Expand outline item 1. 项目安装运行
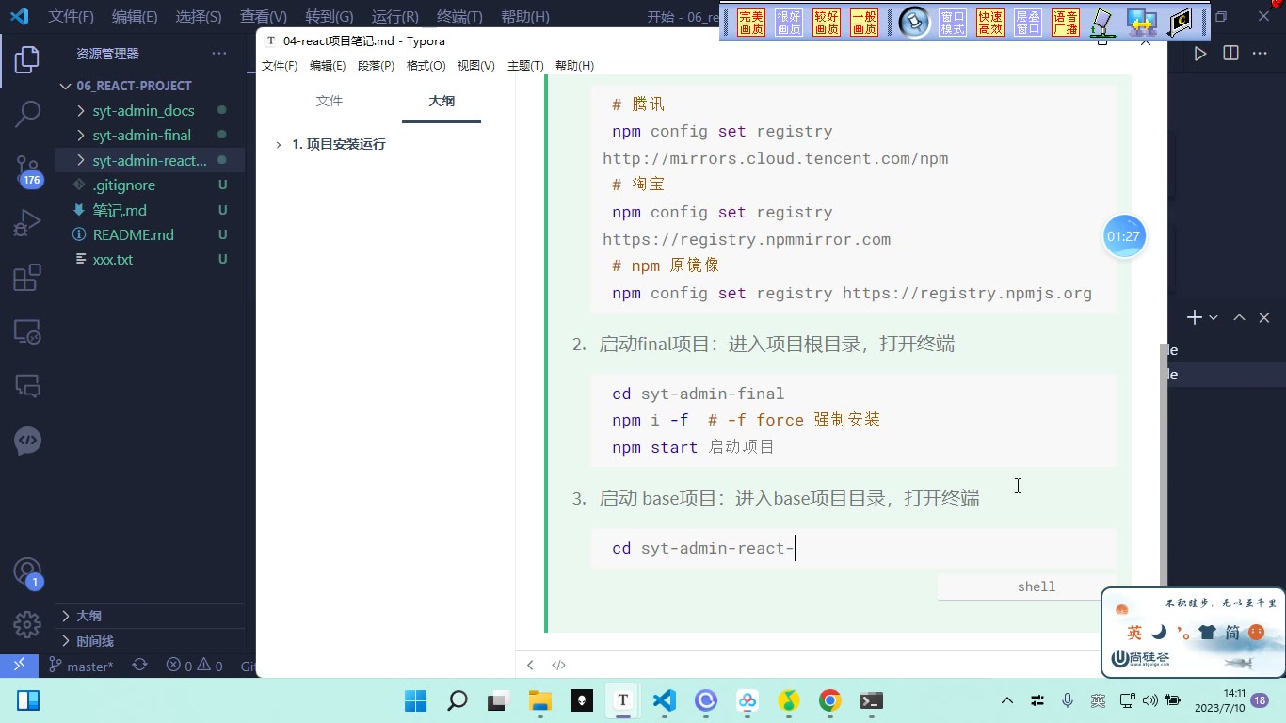Screen dimensions: 1286x723 [x=279, y=145]
